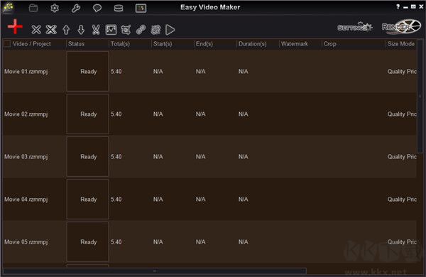The image size is (426, 277).
Task: Click the play preview triangle
Action: pos(170,30)
